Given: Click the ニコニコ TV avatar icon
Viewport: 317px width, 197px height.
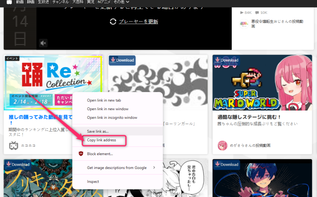Looking at the screenshot, I should tap(13, 145).
